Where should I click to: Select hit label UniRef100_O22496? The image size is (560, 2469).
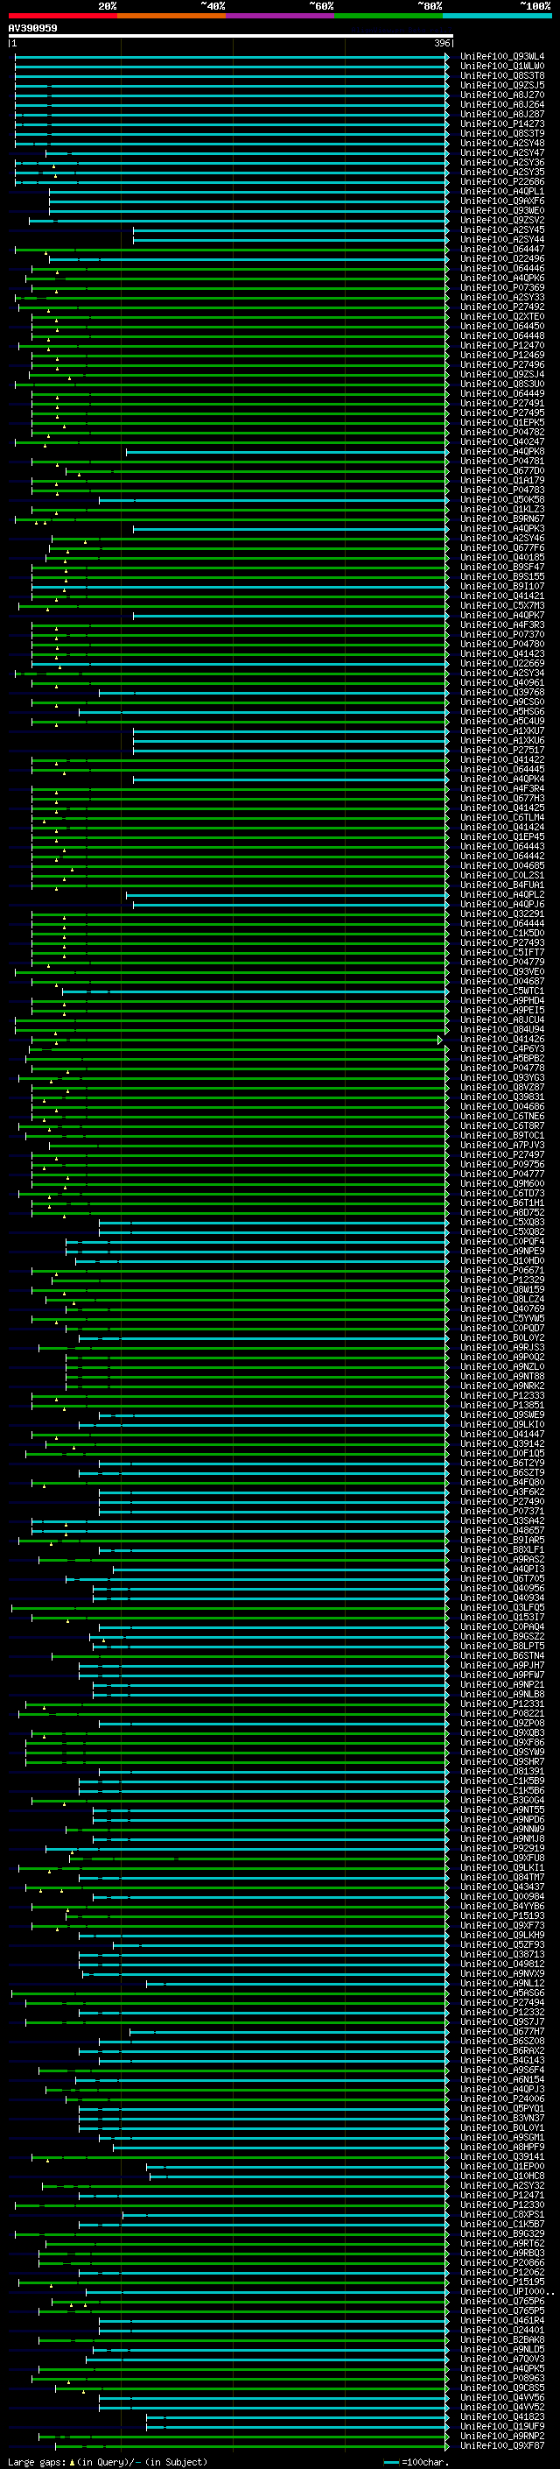[502, 258]
